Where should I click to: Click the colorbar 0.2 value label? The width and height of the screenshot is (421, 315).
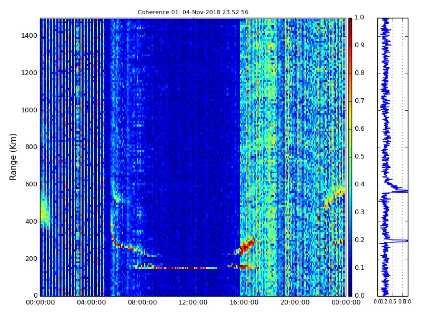pyautogui.click(x=359, y=240)
